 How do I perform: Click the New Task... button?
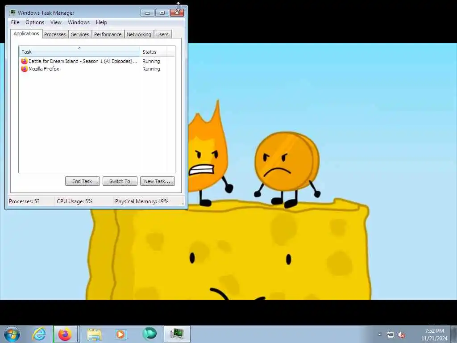(158, 181)
